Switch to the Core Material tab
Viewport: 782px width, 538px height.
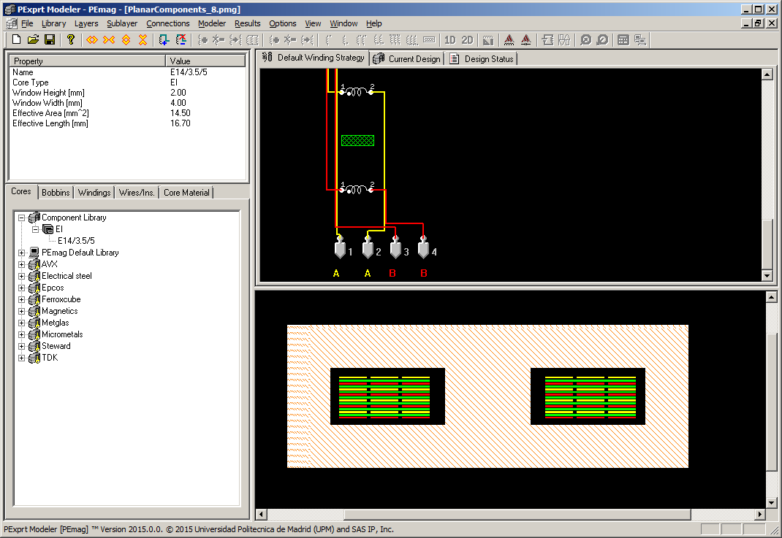pyautogui.click(x=186, y=192)
